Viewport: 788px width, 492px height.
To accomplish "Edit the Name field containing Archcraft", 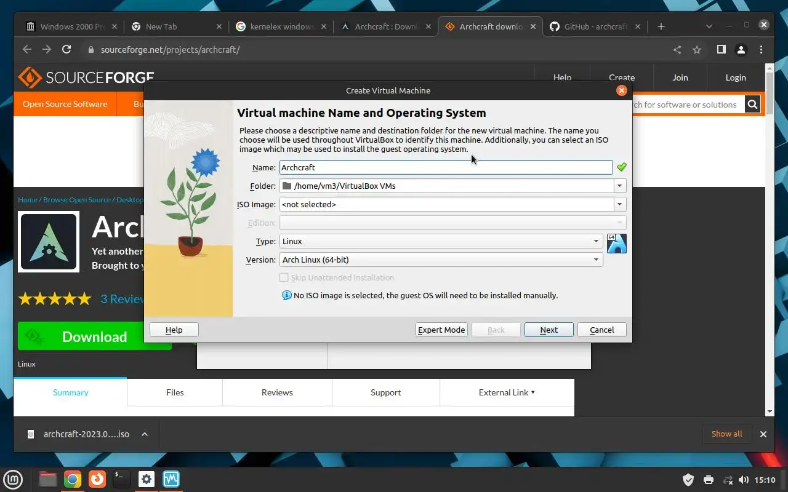I will tap(446, 167).
